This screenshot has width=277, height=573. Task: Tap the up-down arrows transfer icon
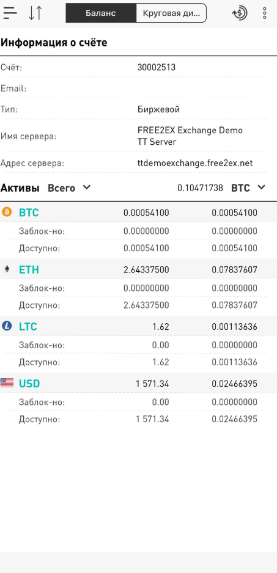click(35, 13)
